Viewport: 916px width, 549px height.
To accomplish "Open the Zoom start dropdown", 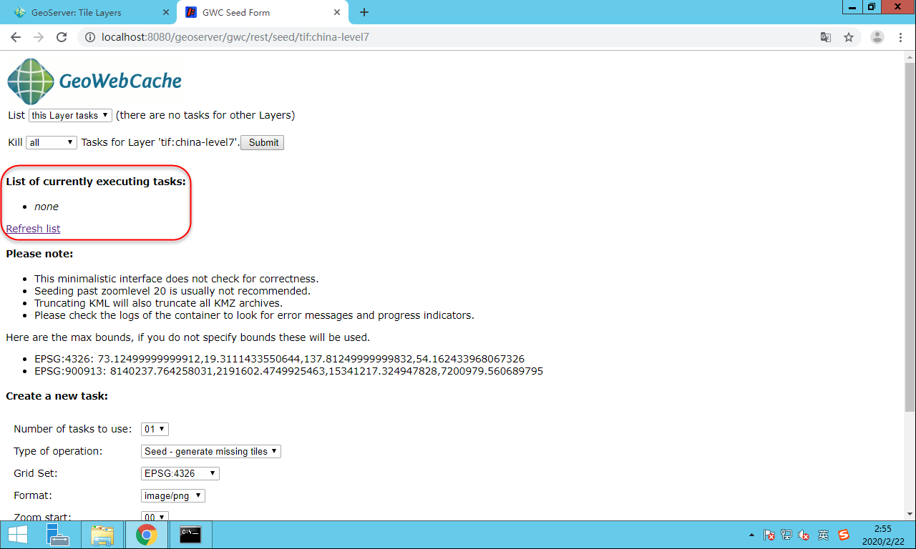I will tap(155, 516).
